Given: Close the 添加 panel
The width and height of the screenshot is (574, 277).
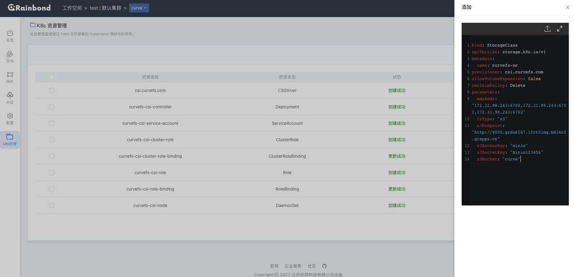Looking at the screenshot, I should [567, 7].
